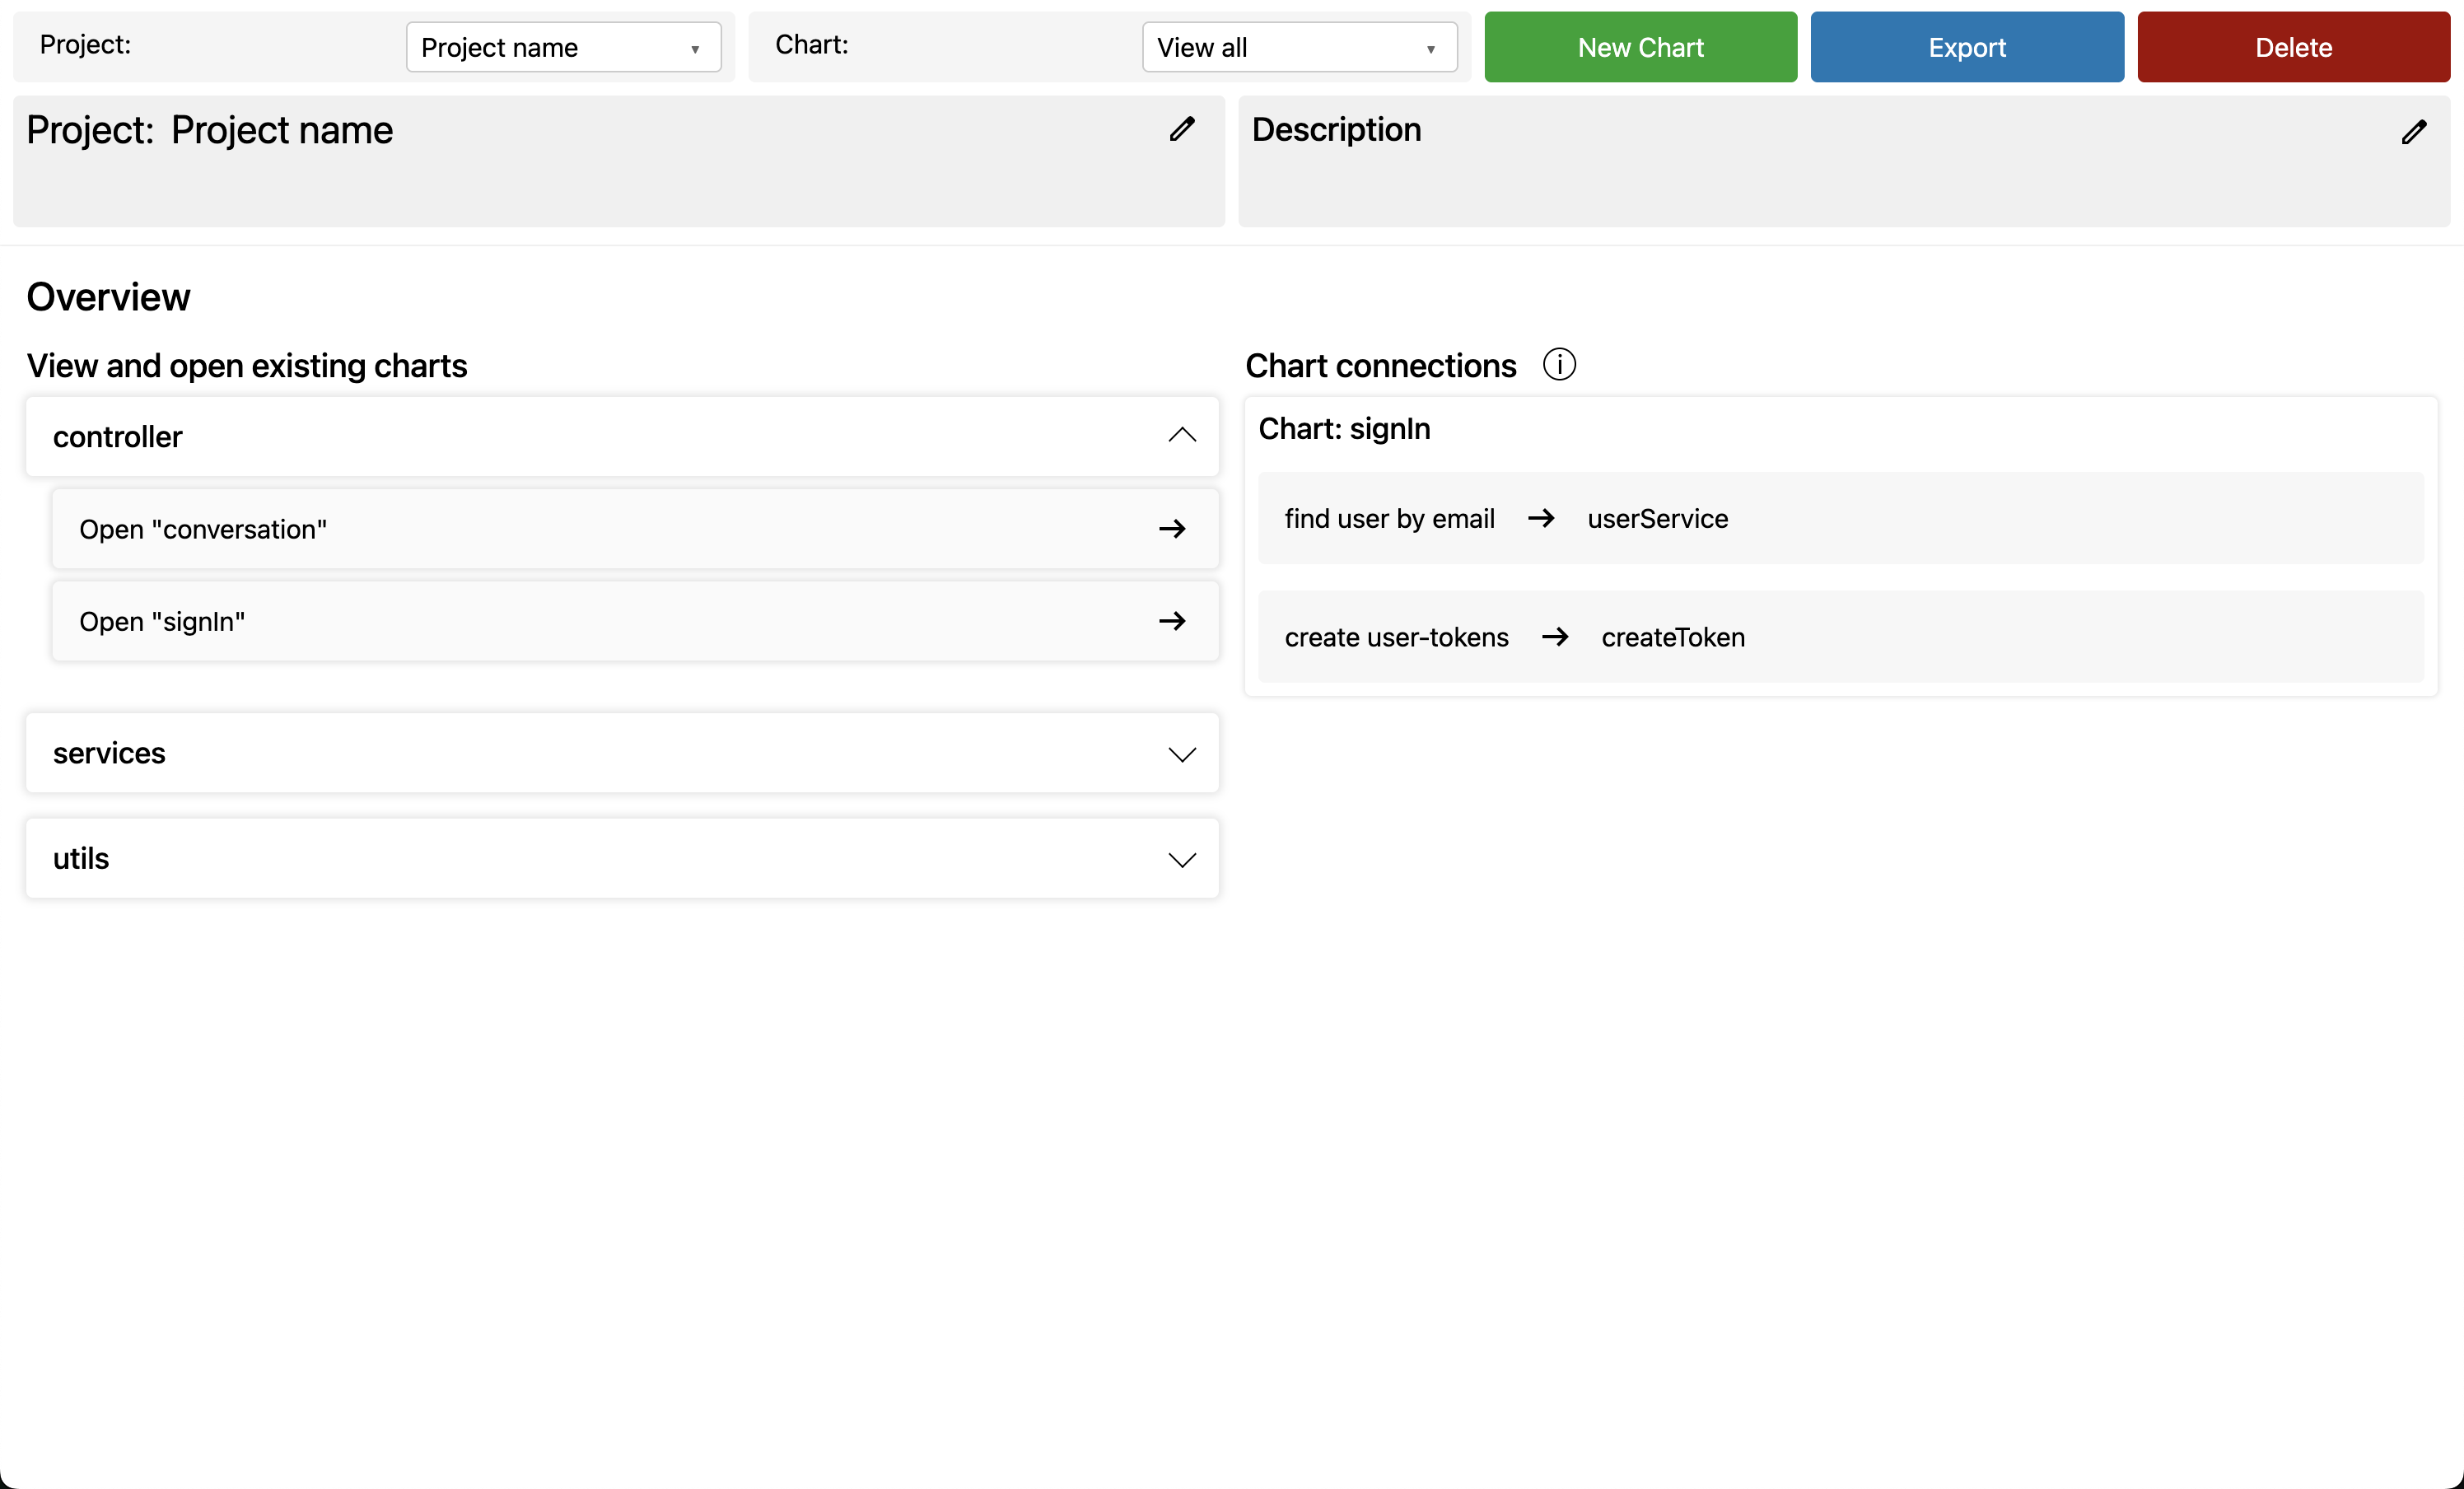Image resolution: width=2464 pixels, height=1489 pixels.
Task: Click arrow icon on Open "signIn" row
Action: (x=1172, y=621)
